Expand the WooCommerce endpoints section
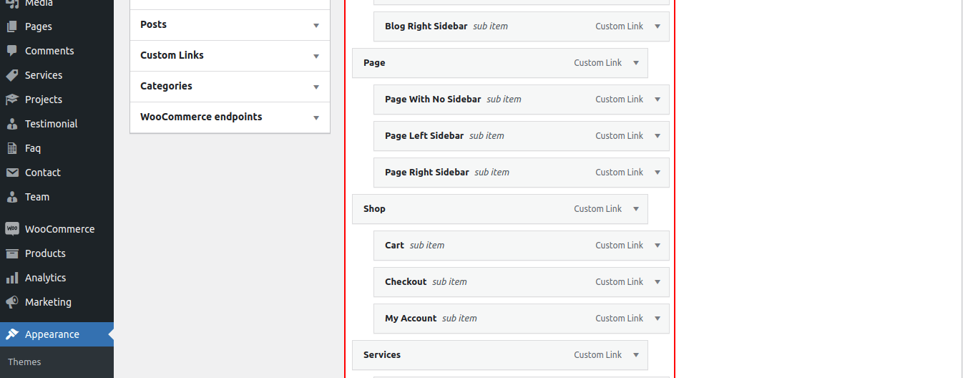This screenshot has height=378, width=963. (x=316, y=117)
